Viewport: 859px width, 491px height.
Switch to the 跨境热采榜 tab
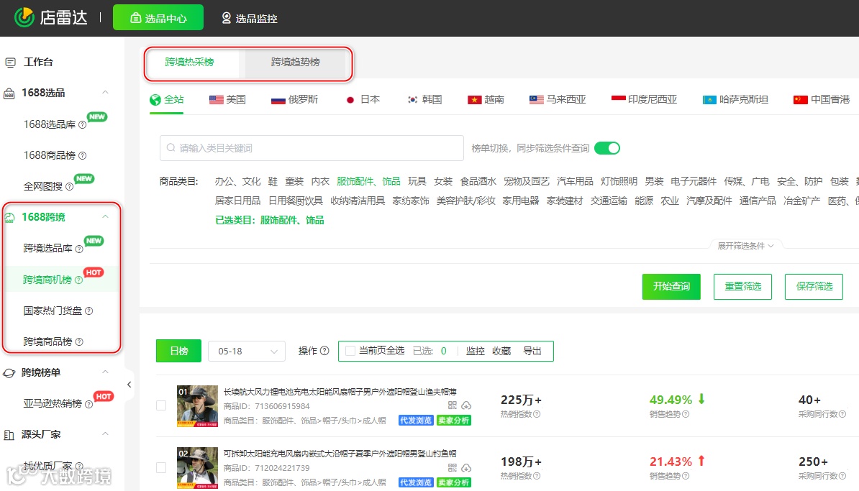pyautogui.click(x=189, y=63)
